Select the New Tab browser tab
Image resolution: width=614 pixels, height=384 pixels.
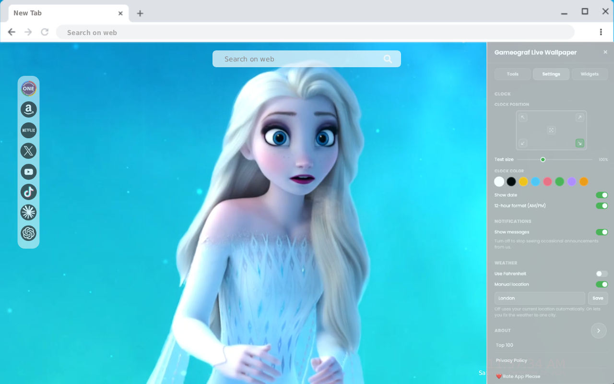[x=69, y=13]
